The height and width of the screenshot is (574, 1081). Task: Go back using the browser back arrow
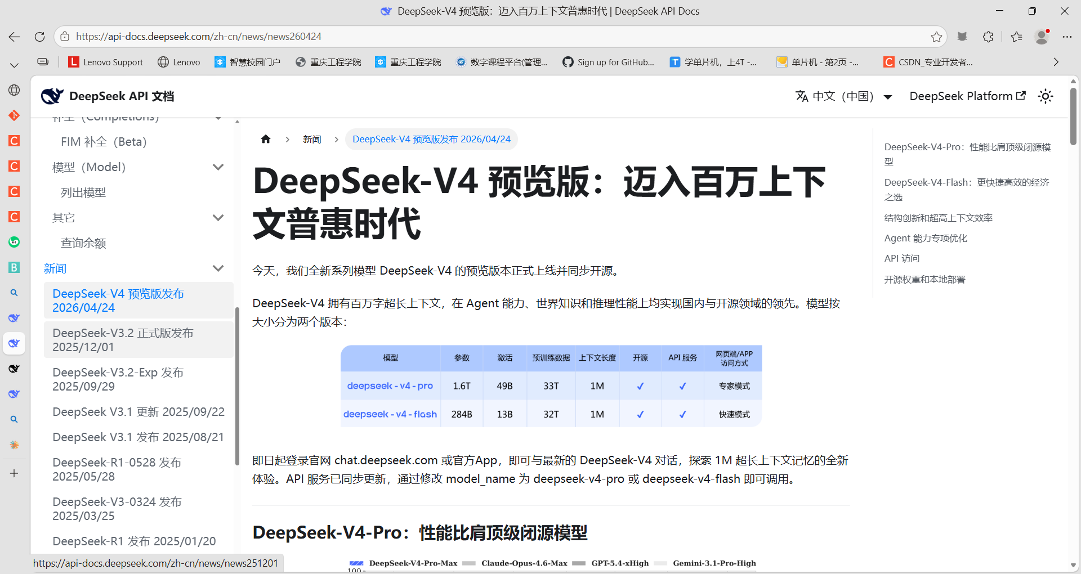pos(14,37)
